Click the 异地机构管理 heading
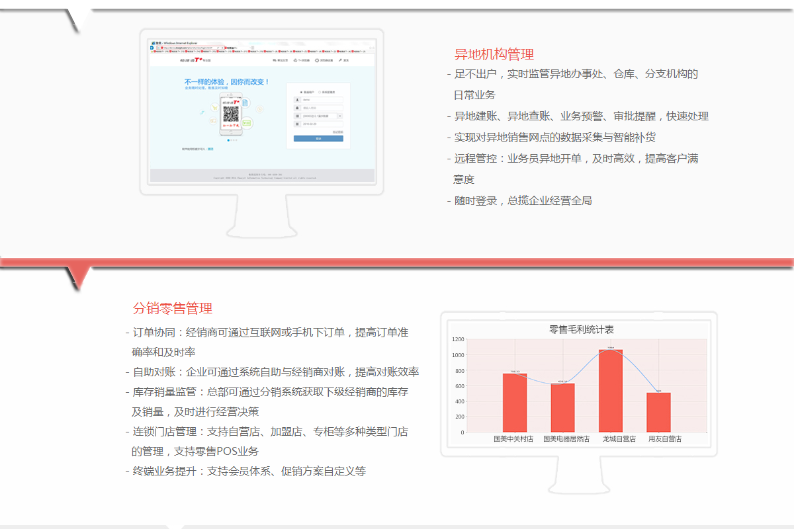The width and height of the screenshot is (794, 529). [x=494, y=54]
